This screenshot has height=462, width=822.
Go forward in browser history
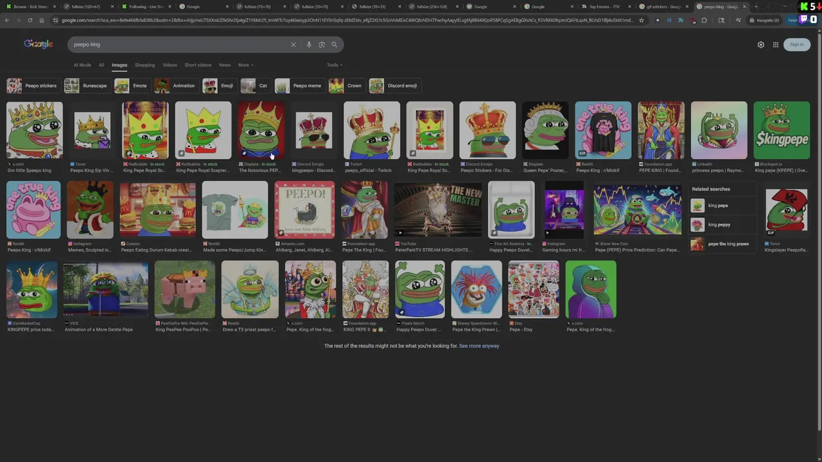(19, 20)
